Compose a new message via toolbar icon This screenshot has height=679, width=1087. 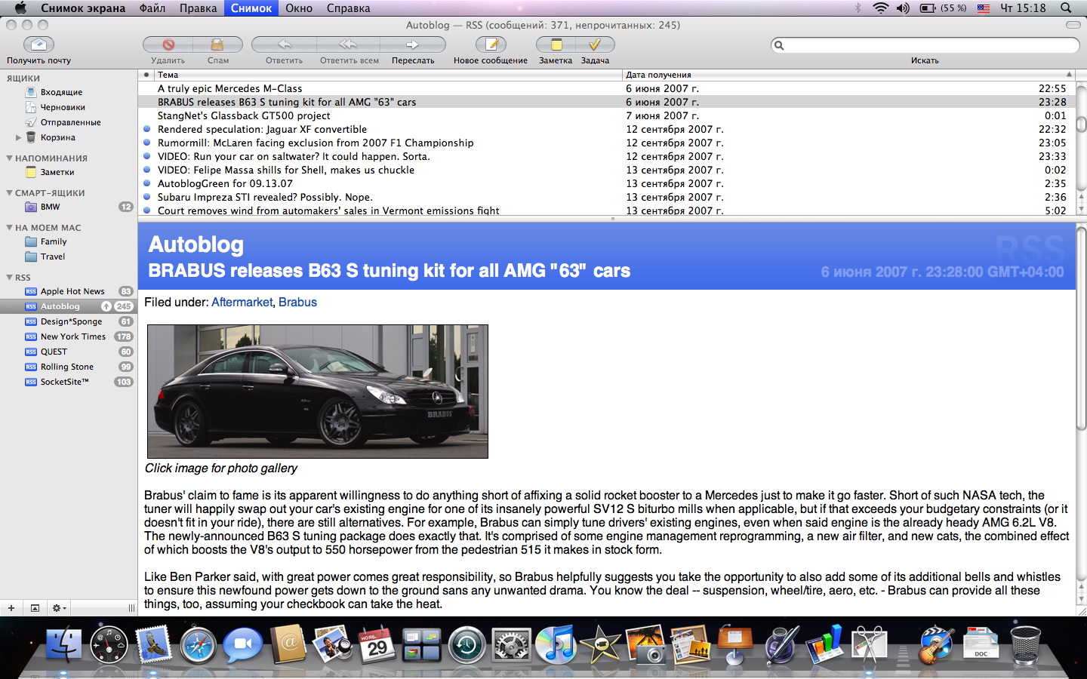point(491,45)
